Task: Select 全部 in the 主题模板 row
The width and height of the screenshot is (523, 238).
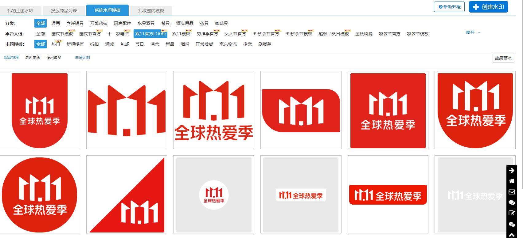Action: pos(41,44)
